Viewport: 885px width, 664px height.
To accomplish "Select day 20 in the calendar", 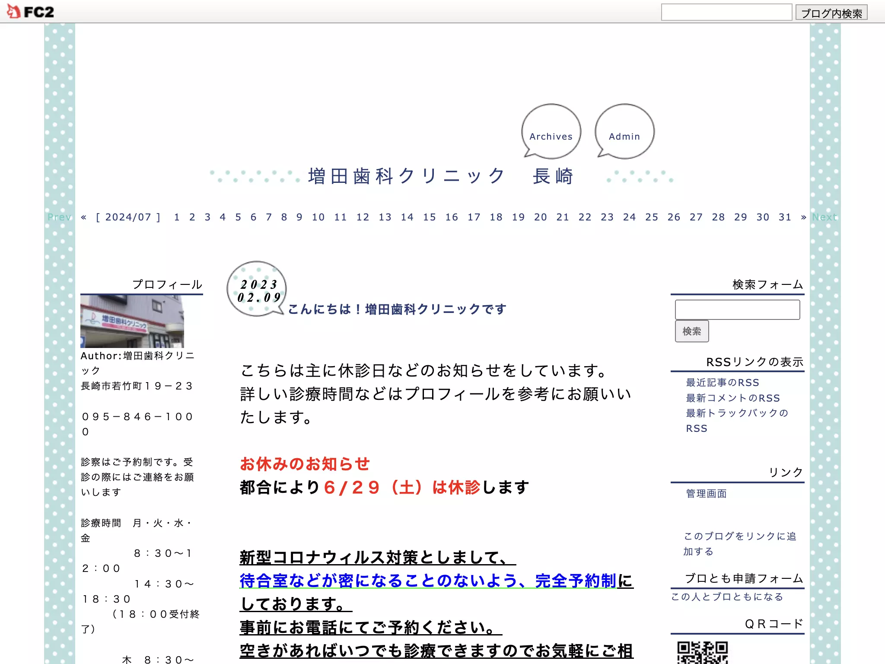I will click(541, 217).
